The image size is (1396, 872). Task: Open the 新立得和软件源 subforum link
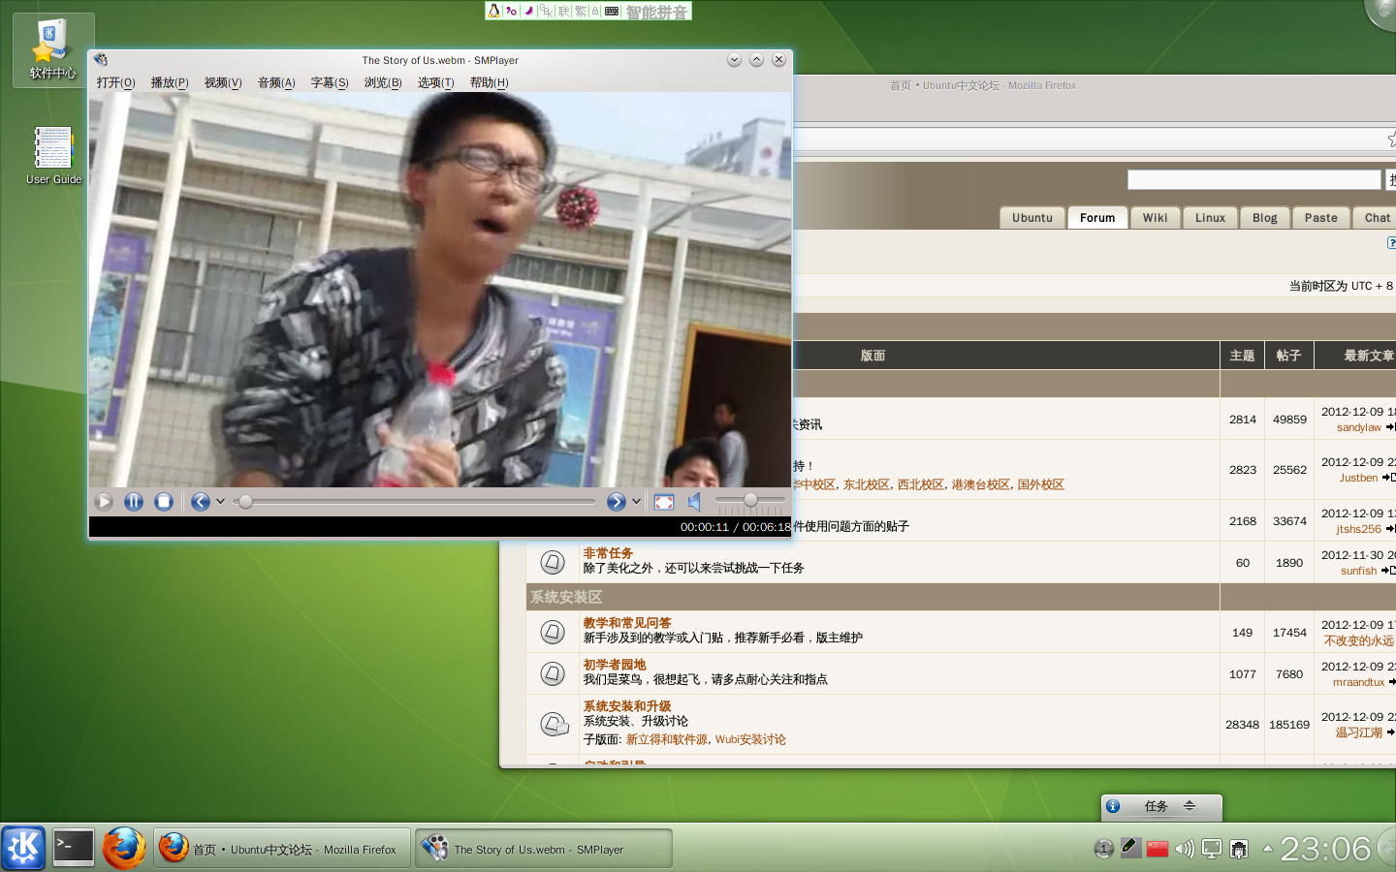[x=666, y=739]
